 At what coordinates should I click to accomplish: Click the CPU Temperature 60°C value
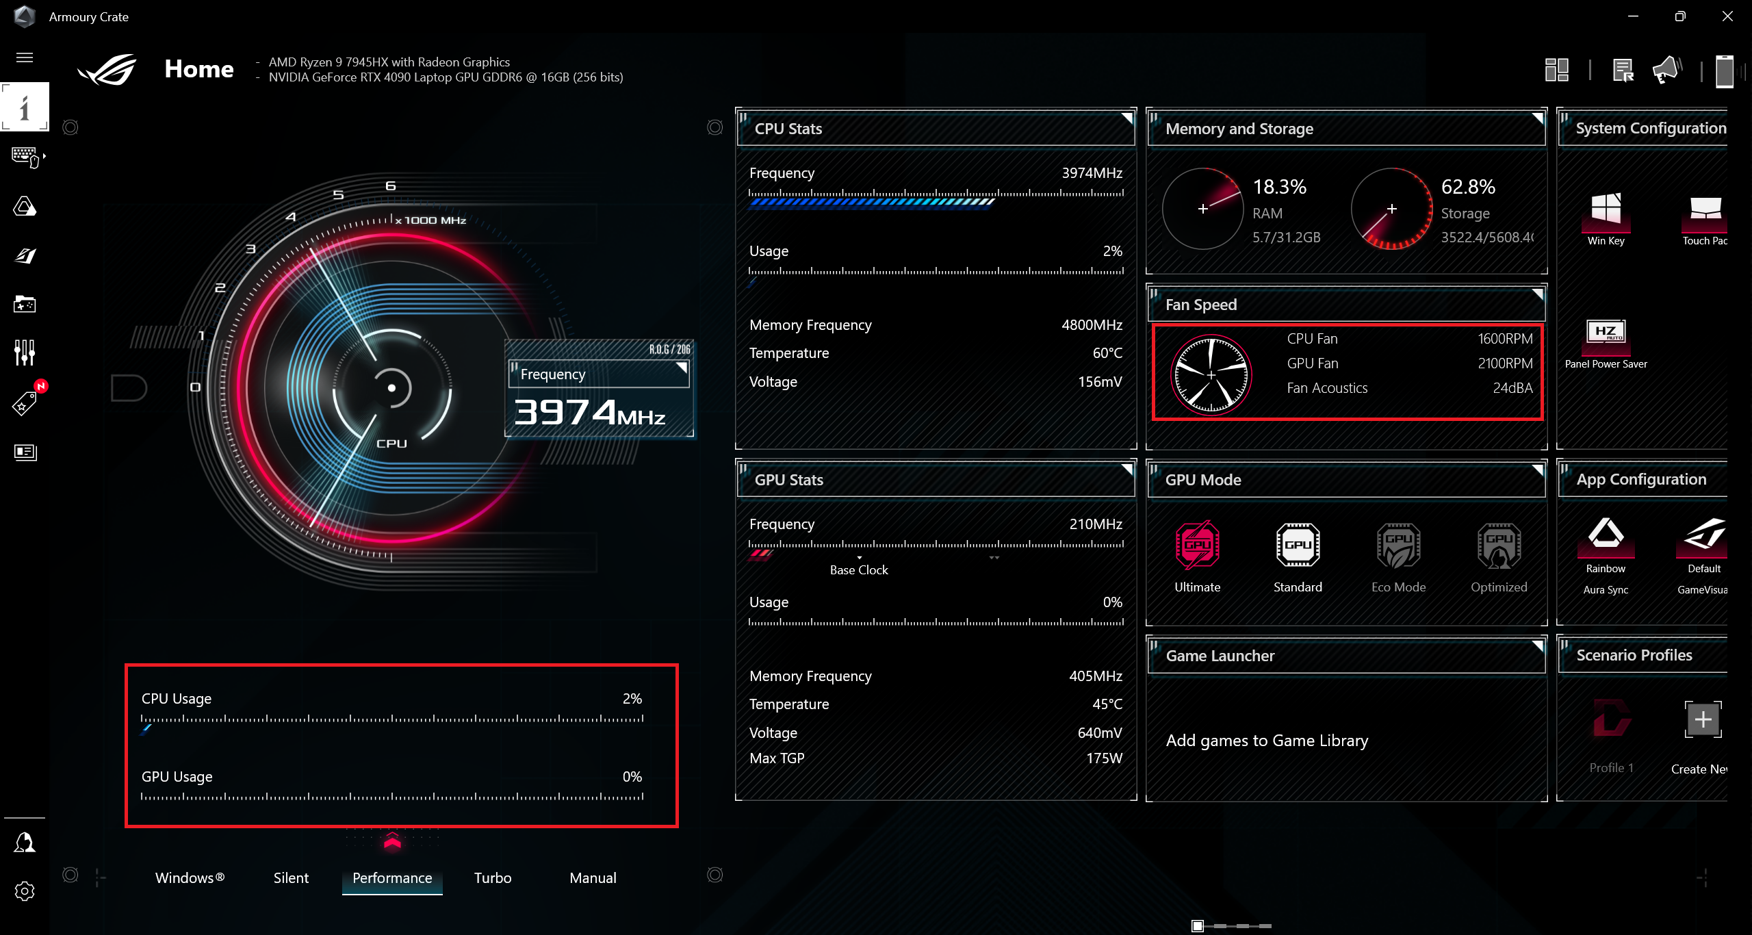pyautogui.click(x=1107, y=353)
